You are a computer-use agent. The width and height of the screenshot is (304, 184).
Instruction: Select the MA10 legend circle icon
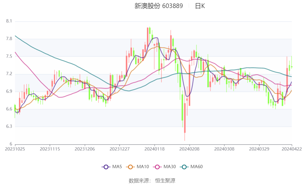[x=130, y=167]
